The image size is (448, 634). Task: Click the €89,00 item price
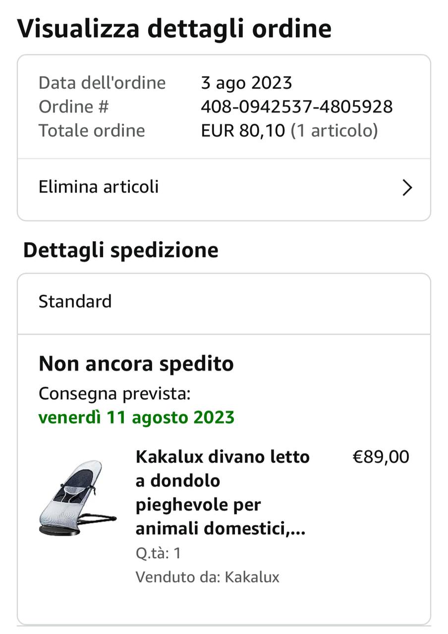pyautogui.click(x=381, y=457)
